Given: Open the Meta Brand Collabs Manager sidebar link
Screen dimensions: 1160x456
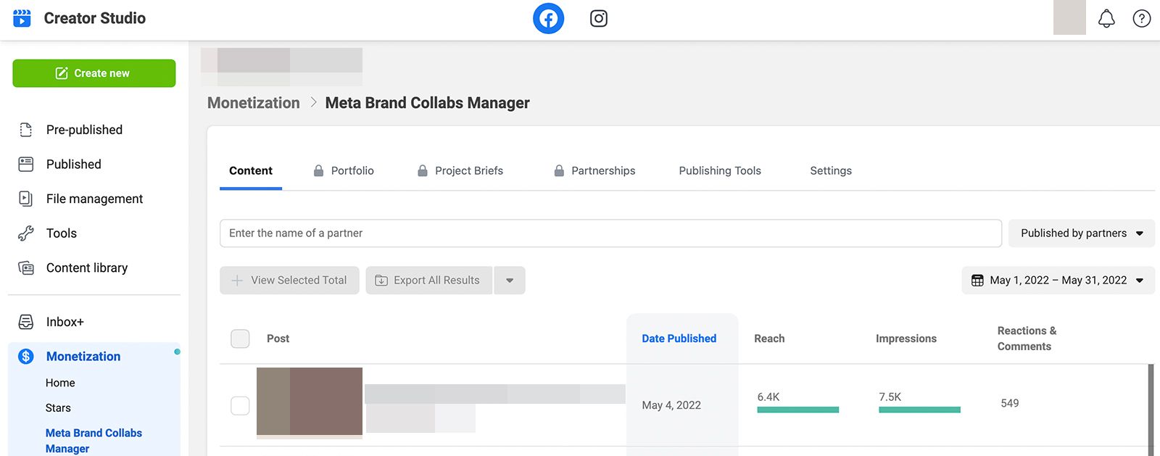Looking at the screenshot, I should (94, 441).
